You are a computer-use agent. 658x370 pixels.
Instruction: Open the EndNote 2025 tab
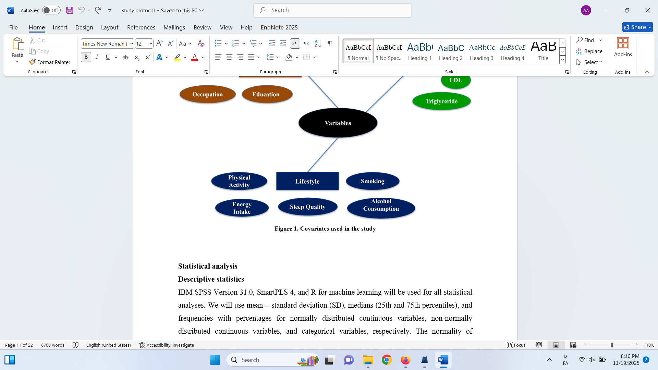click(x=279, y=27)
